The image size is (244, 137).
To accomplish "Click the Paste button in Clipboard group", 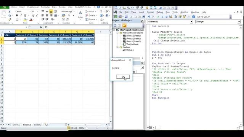I will point(4,15).
